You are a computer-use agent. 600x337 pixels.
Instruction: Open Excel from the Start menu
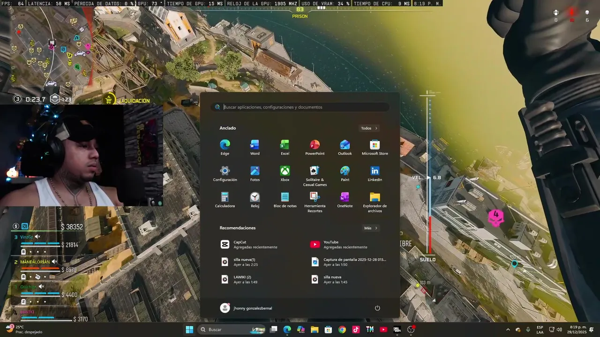(x=285, y=147)
